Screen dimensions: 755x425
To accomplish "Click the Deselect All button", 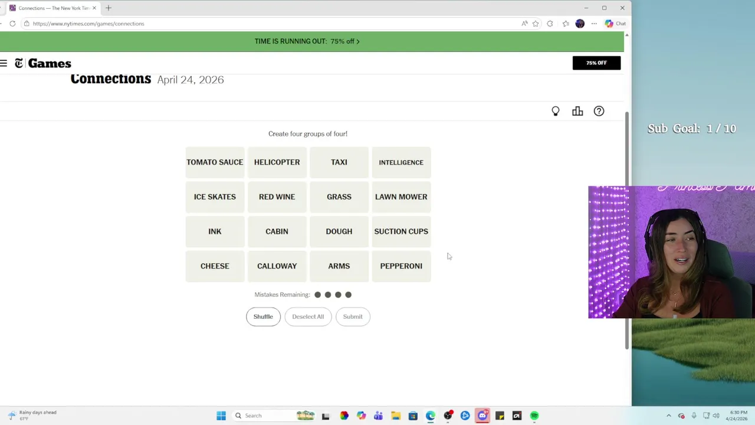I will [x=308, y=316].
